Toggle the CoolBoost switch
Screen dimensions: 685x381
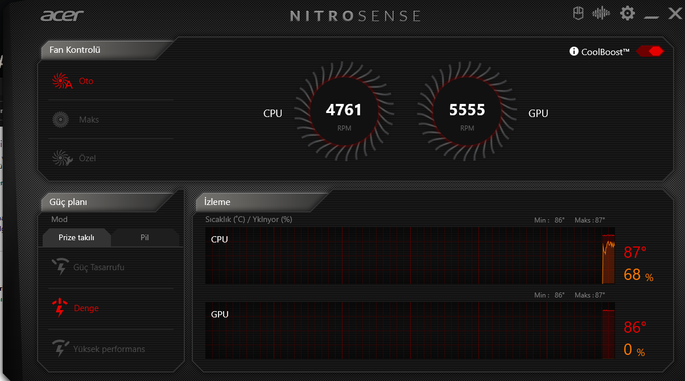coord(650,51)
